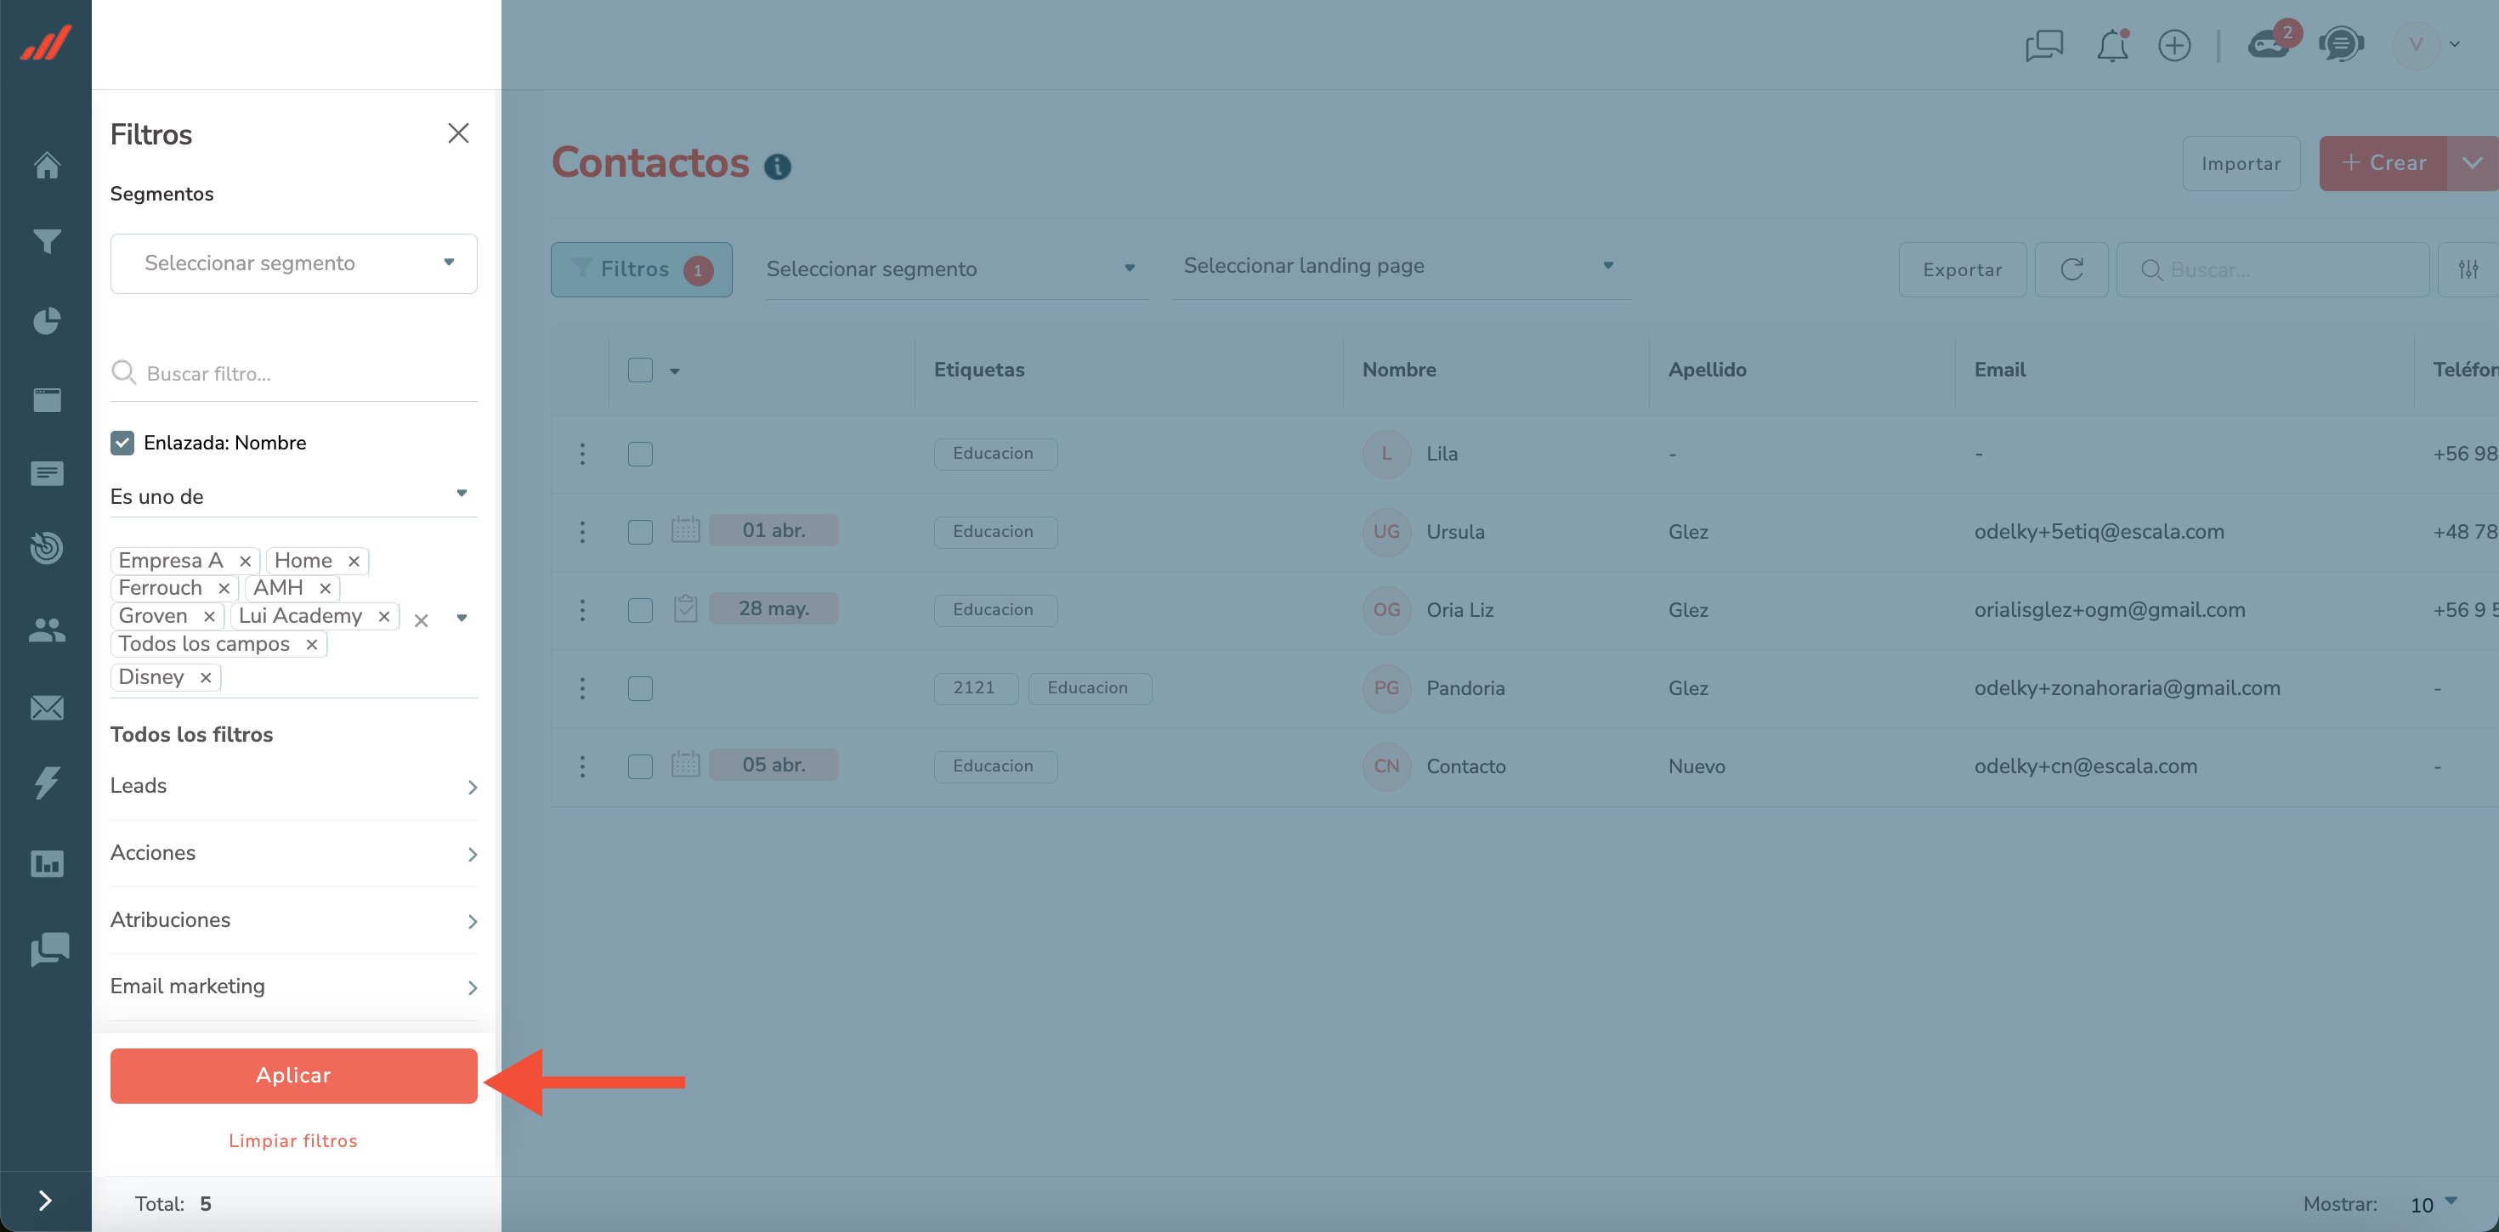Open the chat bubbles icon in sidebar
2499x1232 pixels.
pos(49,949)
